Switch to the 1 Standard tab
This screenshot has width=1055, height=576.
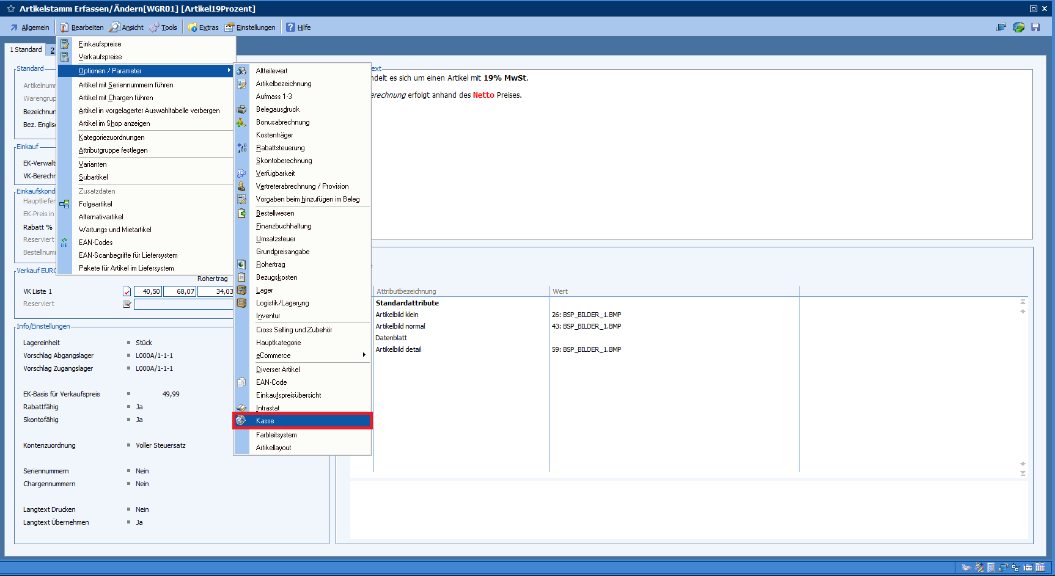(x=26, y=49)
